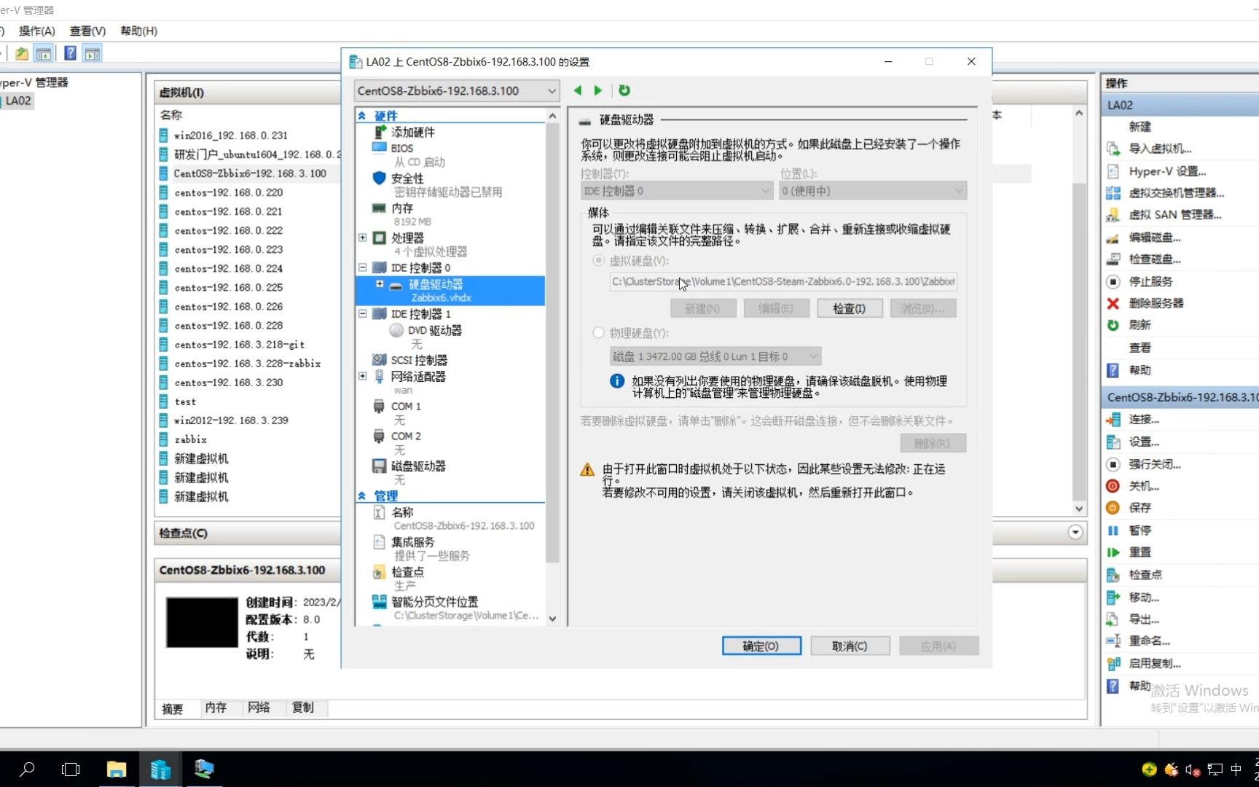Screen dimensions: 1259x787
Task: Open File Explorer from taskbar
Action: point(117,770)
